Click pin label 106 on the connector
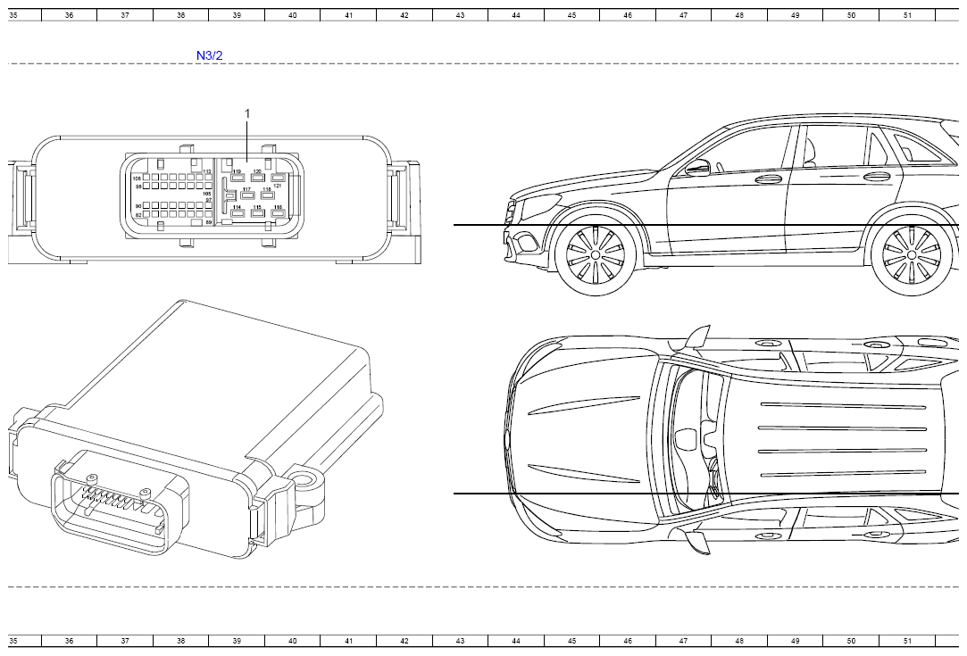967x656 pixels. click(x=138, y=179)
